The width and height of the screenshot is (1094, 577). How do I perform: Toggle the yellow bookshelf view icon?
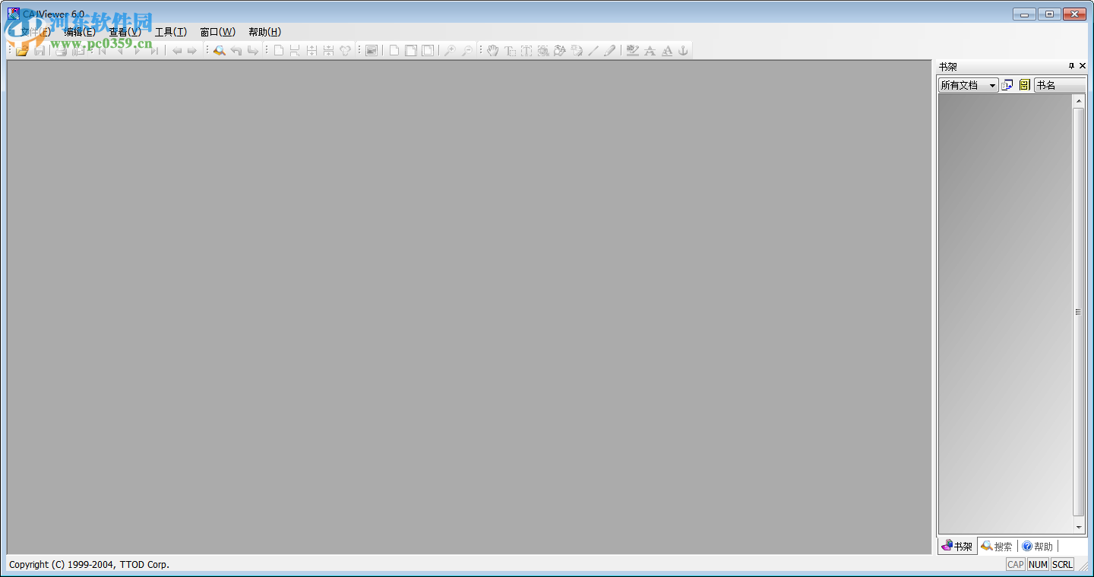[x=1023, y=84]
